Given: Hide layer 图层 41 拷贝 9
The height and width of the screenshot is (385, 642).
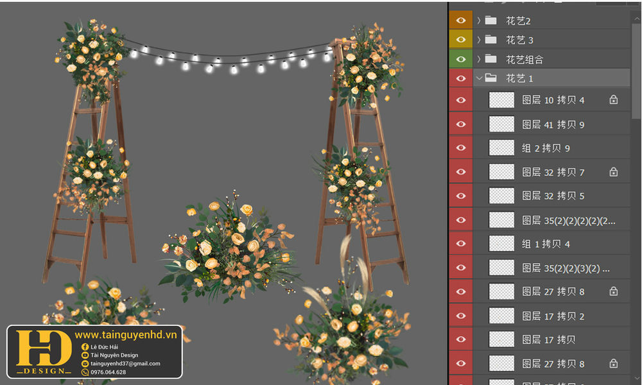Looking at the screenshot, I should coord(460,124).
